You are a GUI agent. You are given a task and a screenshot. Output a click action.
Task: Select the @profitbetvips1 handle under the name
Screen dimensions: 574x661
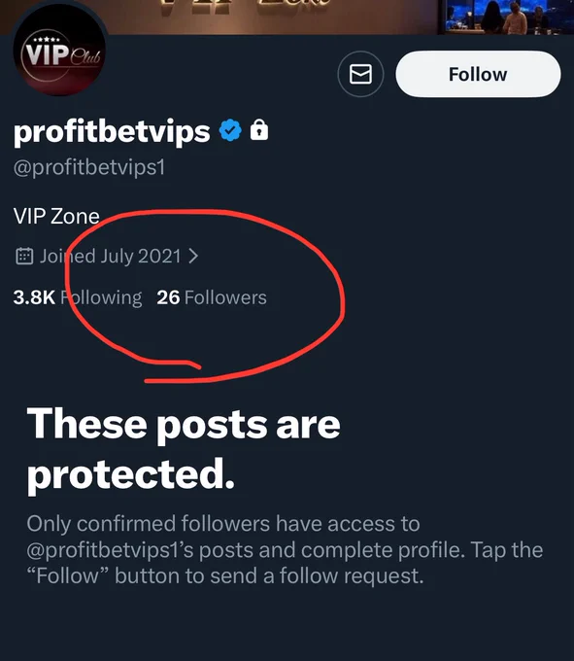click(x=88, y=167)
